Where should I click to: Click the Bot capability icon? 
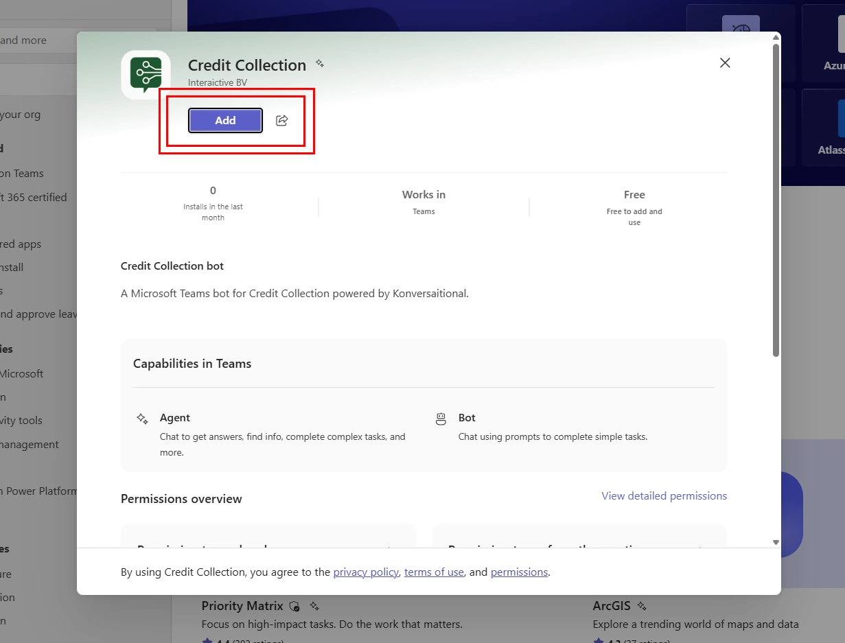[x=441, y=419]
